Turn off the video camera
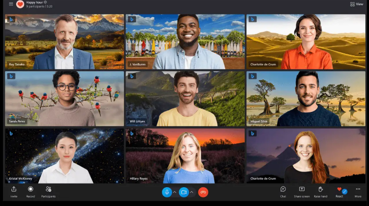This screenshot has width=369, height=206. [x=184, y=192]
